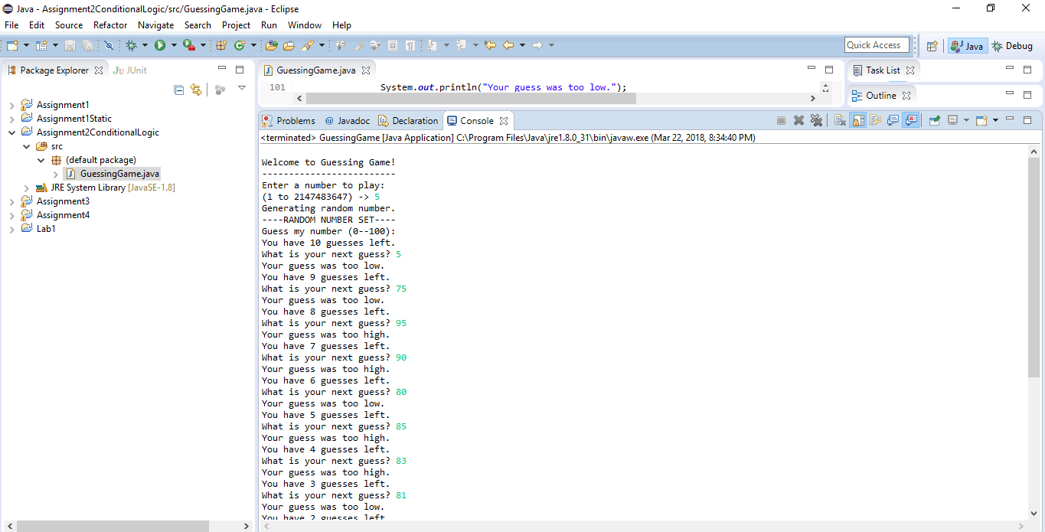Switch to the Problems tab

click(x=289, y=121)
